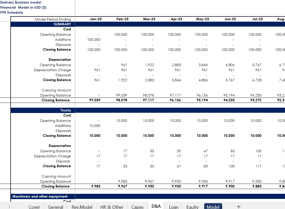Switch to the Loan sheet tab
The image size is (285, 209).
(x=174, y=207)
